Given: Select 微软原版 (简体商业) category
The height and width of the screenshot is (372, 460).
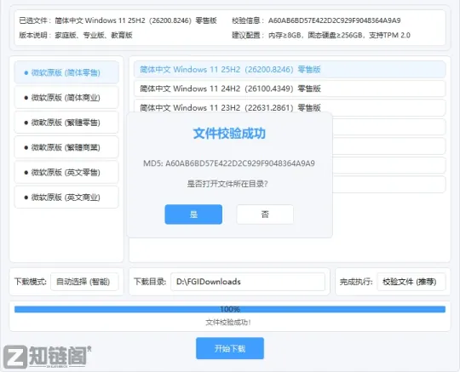Looking at the screenshot, I should [x=66, y=97].
